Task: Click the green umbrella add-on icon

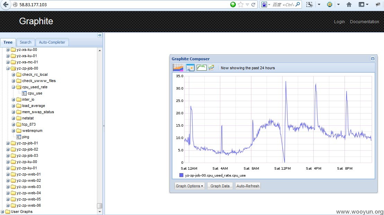Action: click(233, 5)
